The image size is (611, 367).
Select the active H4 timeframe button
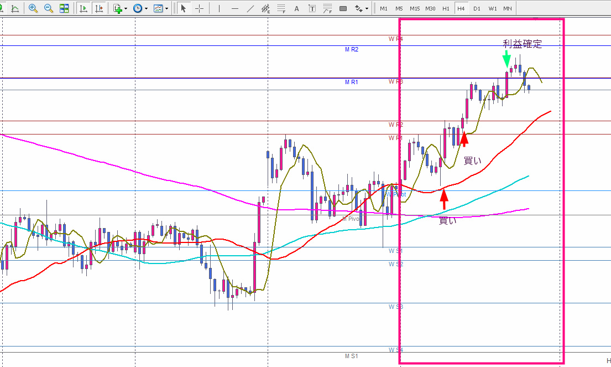pyautogui.click(x=461, y=8)
